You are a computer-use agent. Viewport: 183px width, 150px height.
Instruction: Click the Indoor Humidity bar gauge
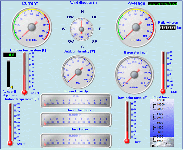[x=76, y=101]
